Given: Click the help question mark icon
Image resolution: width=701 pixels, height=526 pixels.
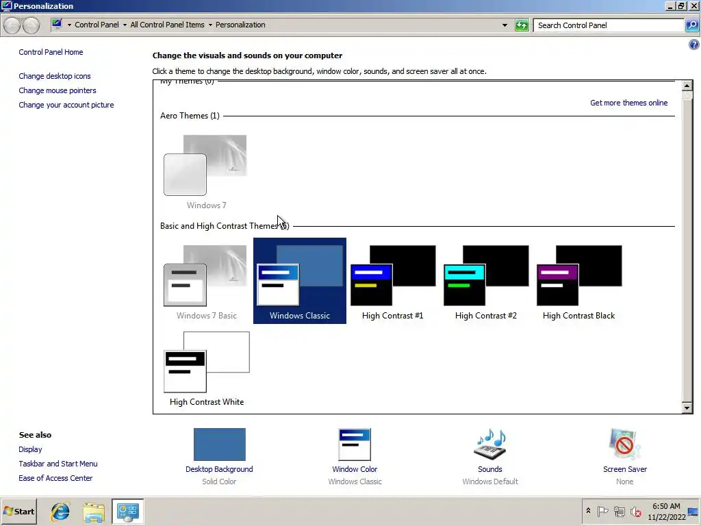Looking at the screenshot, I should 694,45.
